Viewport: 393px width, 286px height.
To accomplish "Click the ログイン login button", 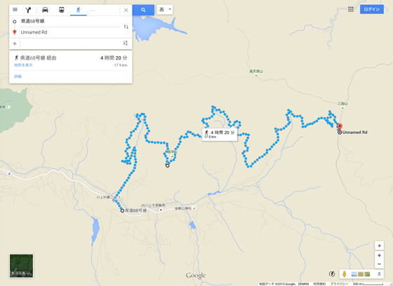I will (372, 9).
